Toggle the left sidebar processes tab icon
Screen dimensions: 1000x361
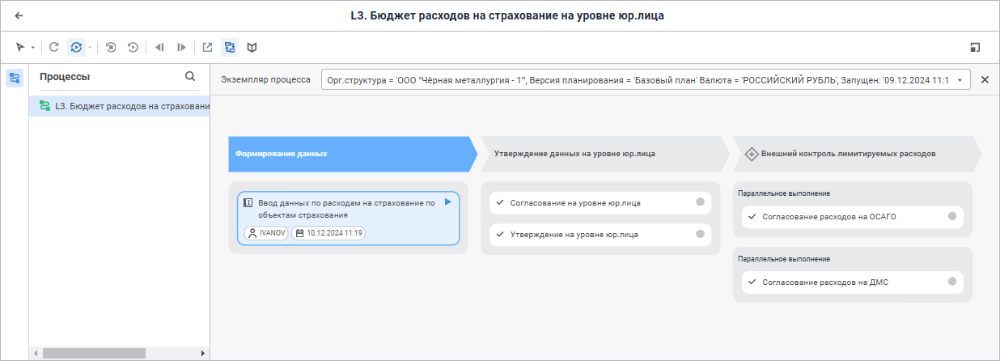click(x=15, y=78)
